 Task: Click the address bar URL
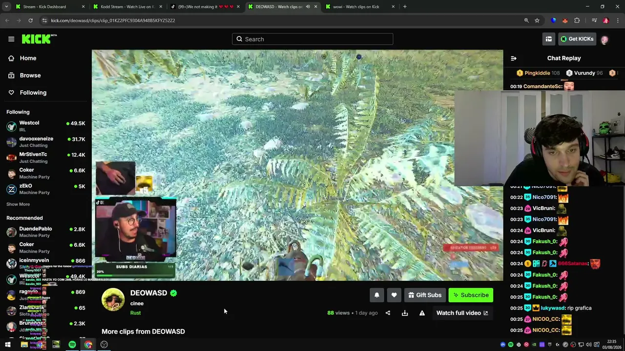tap(113, 20)
